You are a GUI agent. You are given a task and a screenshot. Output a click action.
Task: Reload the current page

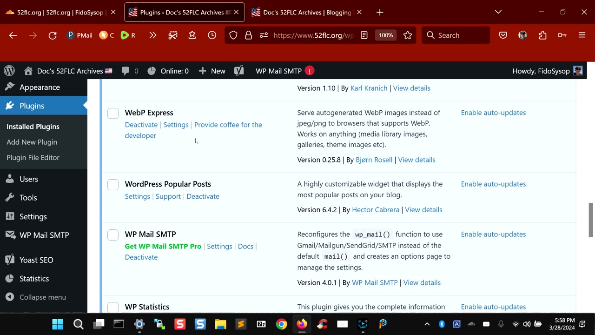click(53, 35)
